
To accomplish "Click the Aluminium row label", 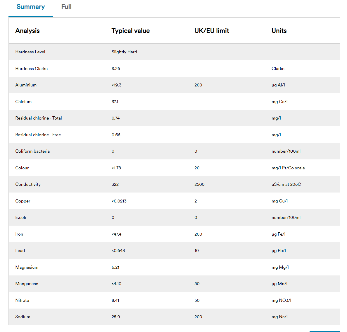I will point(26,85).
